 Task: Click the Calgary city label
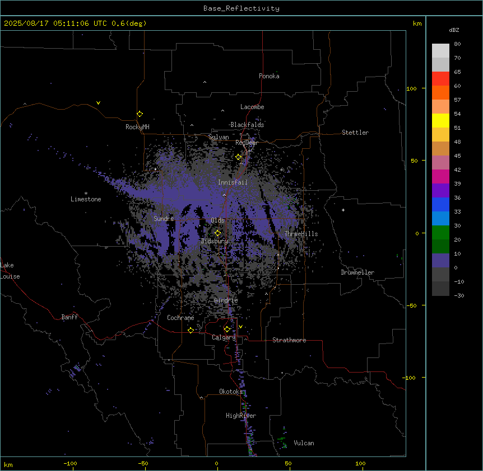click(x=224, y=337)
